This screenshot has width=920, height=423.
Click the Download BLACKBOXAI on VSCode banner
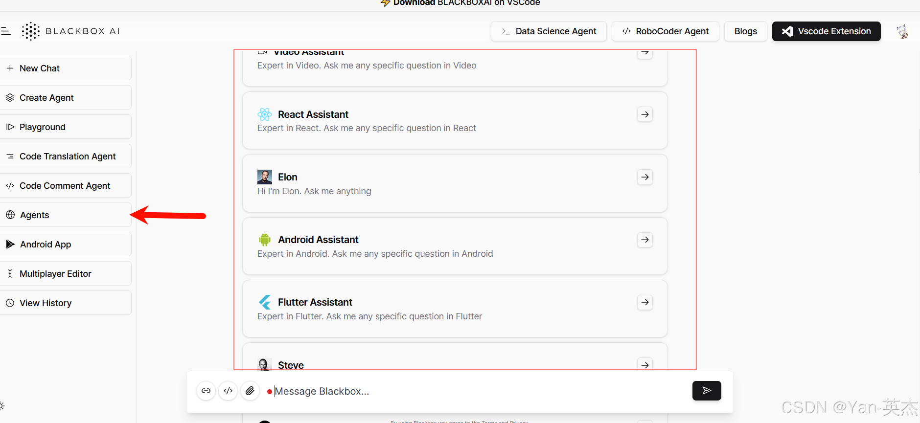[x=460, y=3]
